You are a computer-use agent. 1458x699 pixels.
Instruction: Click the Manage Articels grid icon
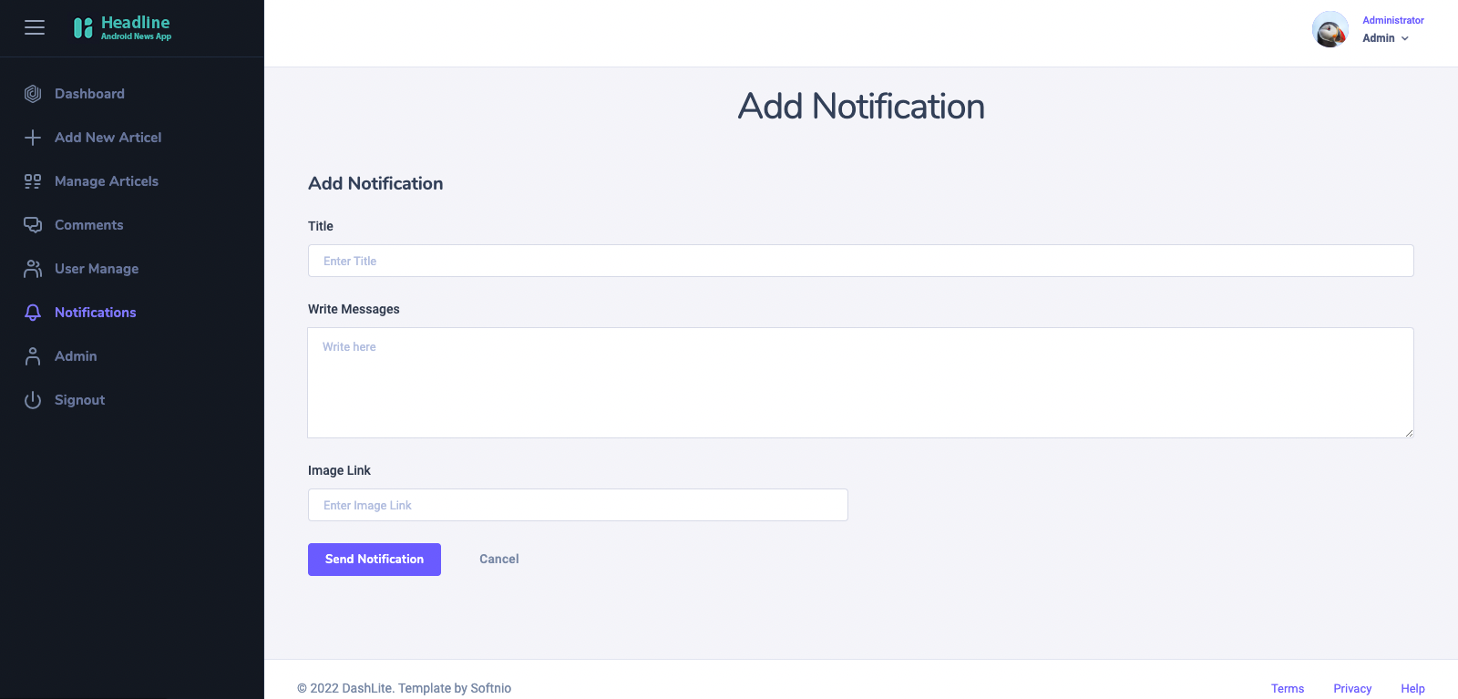click(x=33, y=181)
